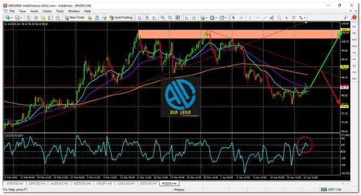Open the New Chart toolbar icon
Image resolution: width=361 pixels, height=195 pixels.
click(8, 18)
